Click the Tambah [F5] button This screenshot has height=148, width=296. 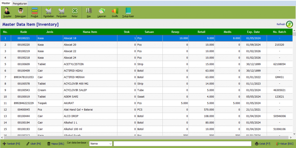coord(11,143)
